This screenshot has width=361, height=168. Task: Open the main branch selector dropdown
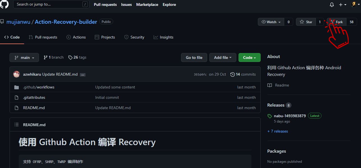(24, 57)
